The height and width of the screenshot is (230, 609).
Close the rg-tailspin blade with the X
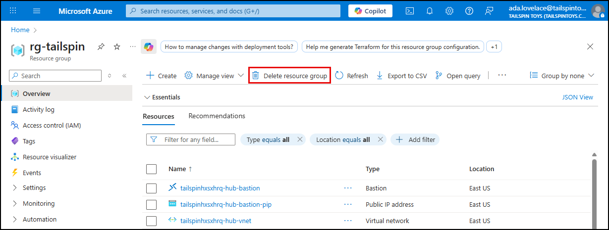click(x=590, y=46)
